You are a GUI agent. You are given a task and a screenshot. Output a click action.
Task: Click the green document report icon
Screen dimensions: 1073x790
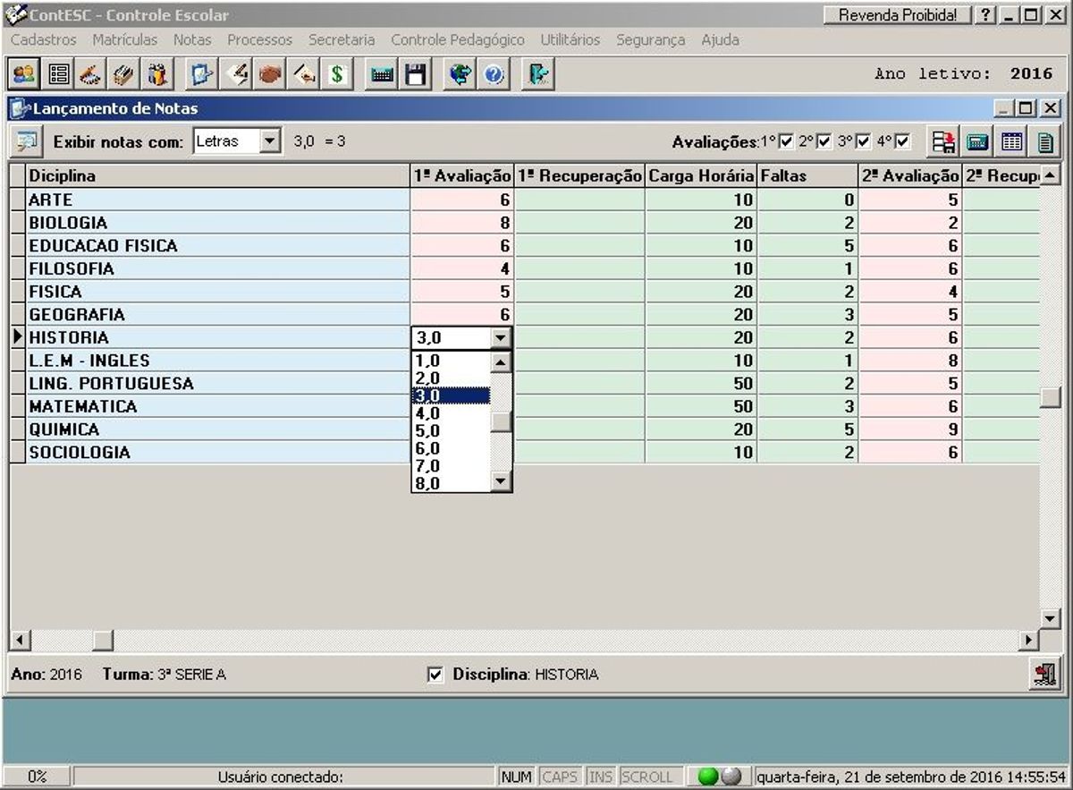point(1044,141)
